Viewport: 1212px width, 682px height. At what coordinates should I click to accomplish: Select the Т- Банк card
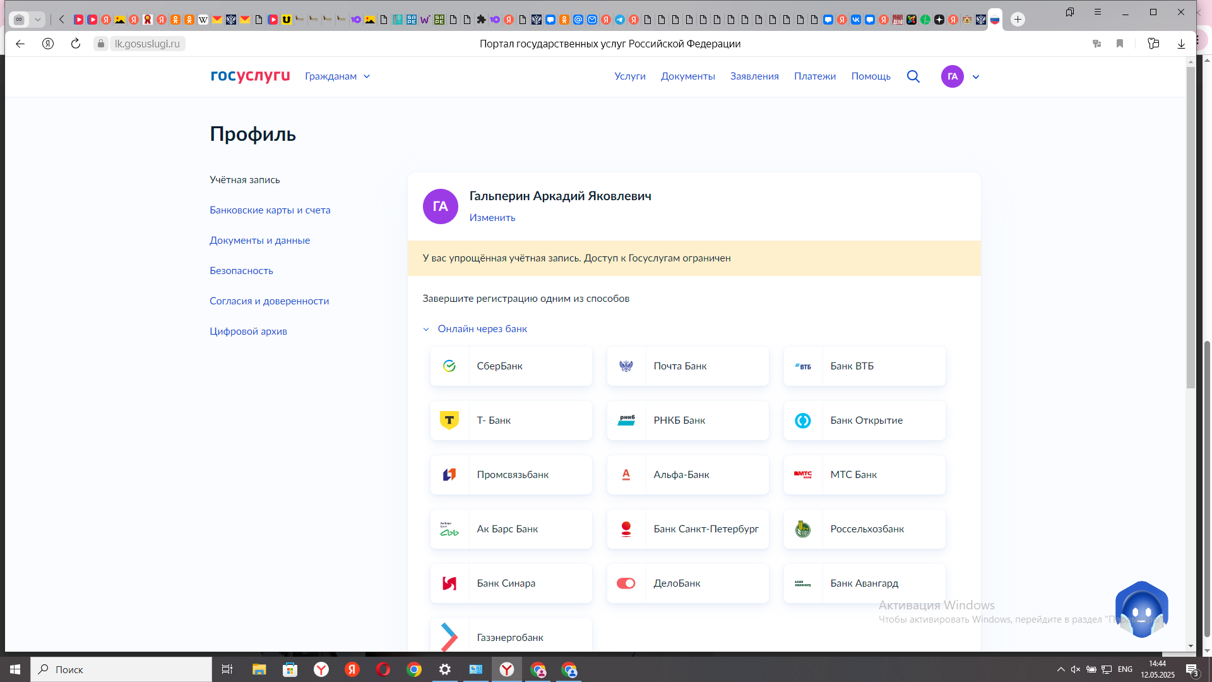pyautogui.click(x=511, y=421)
